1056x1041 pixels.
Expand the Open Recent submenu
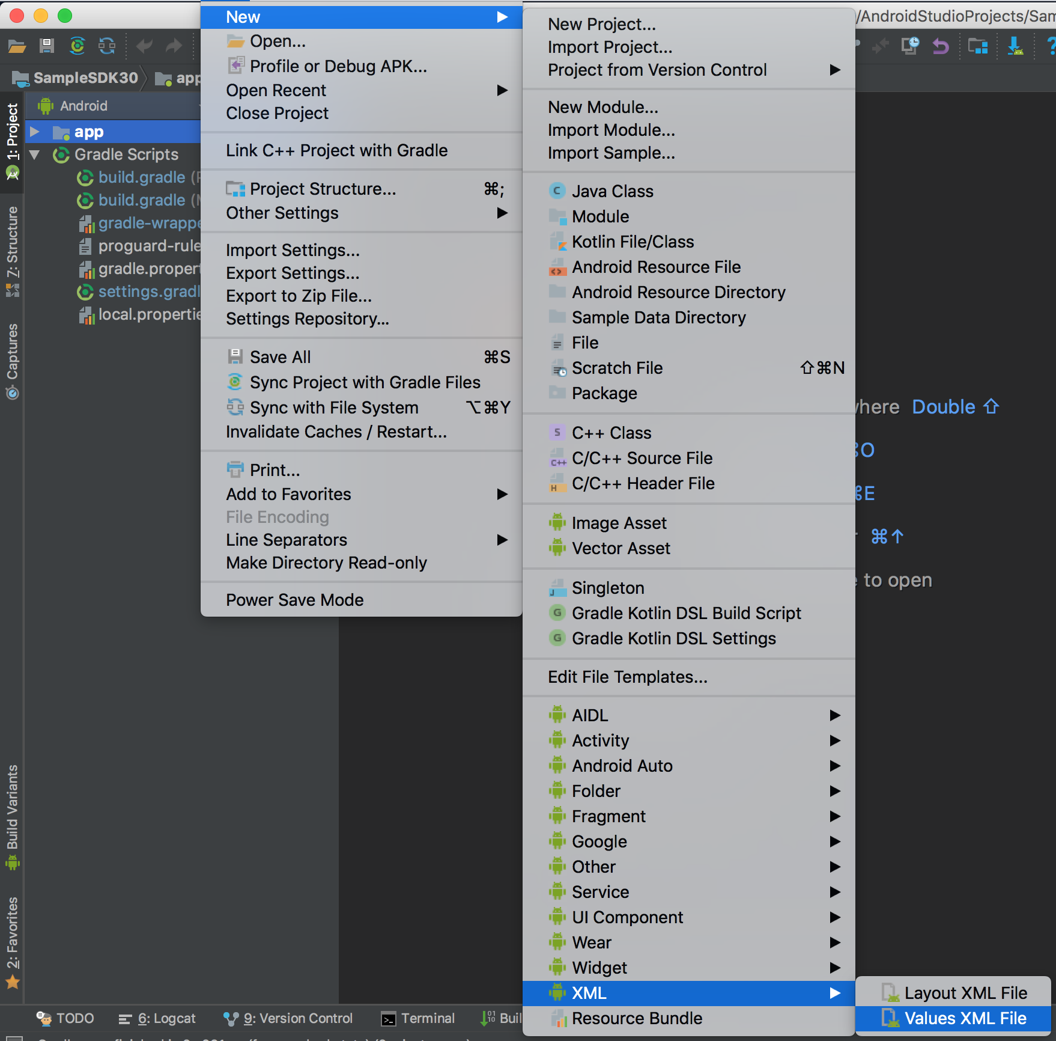(x=362, y=90)
